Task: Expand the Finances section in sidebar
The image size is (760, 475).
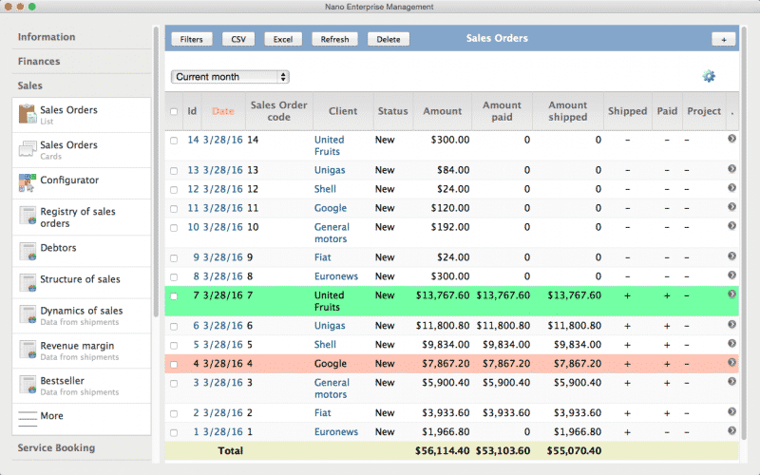Action: pos(39,61)
